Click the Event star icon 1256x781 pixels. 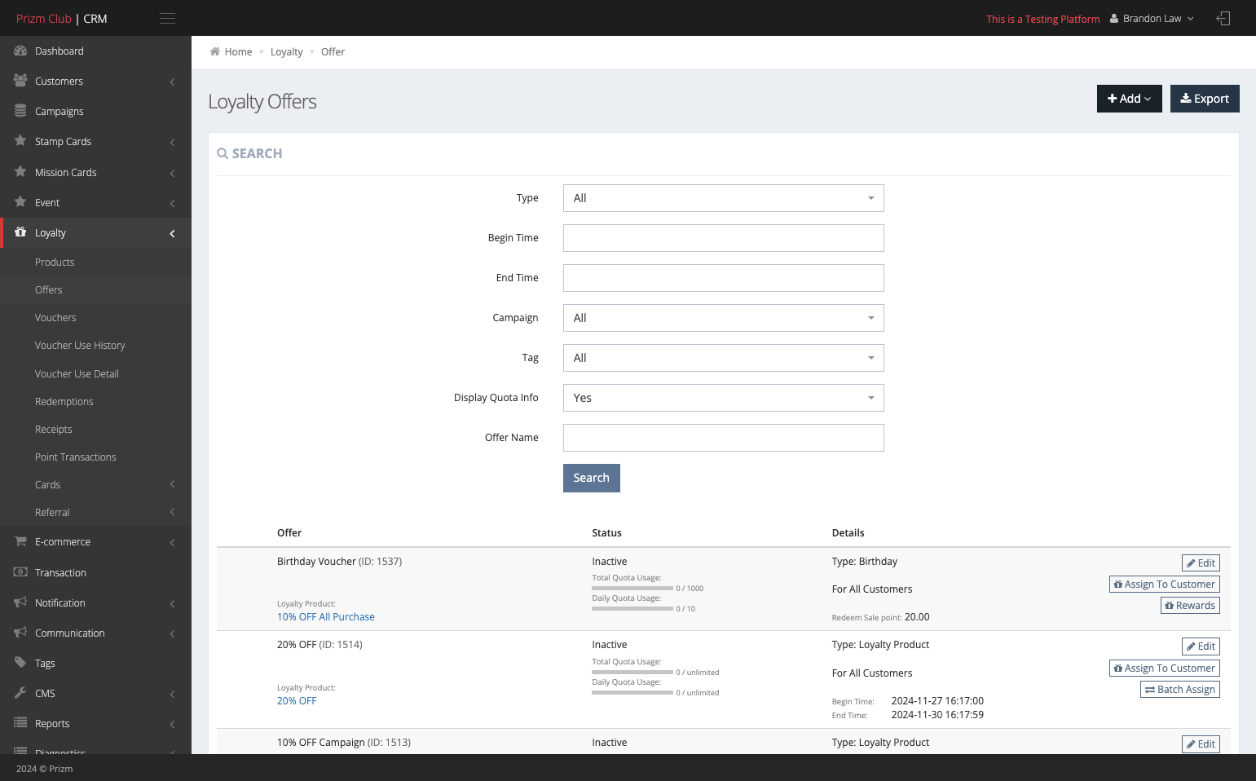[x=20, y=202]
